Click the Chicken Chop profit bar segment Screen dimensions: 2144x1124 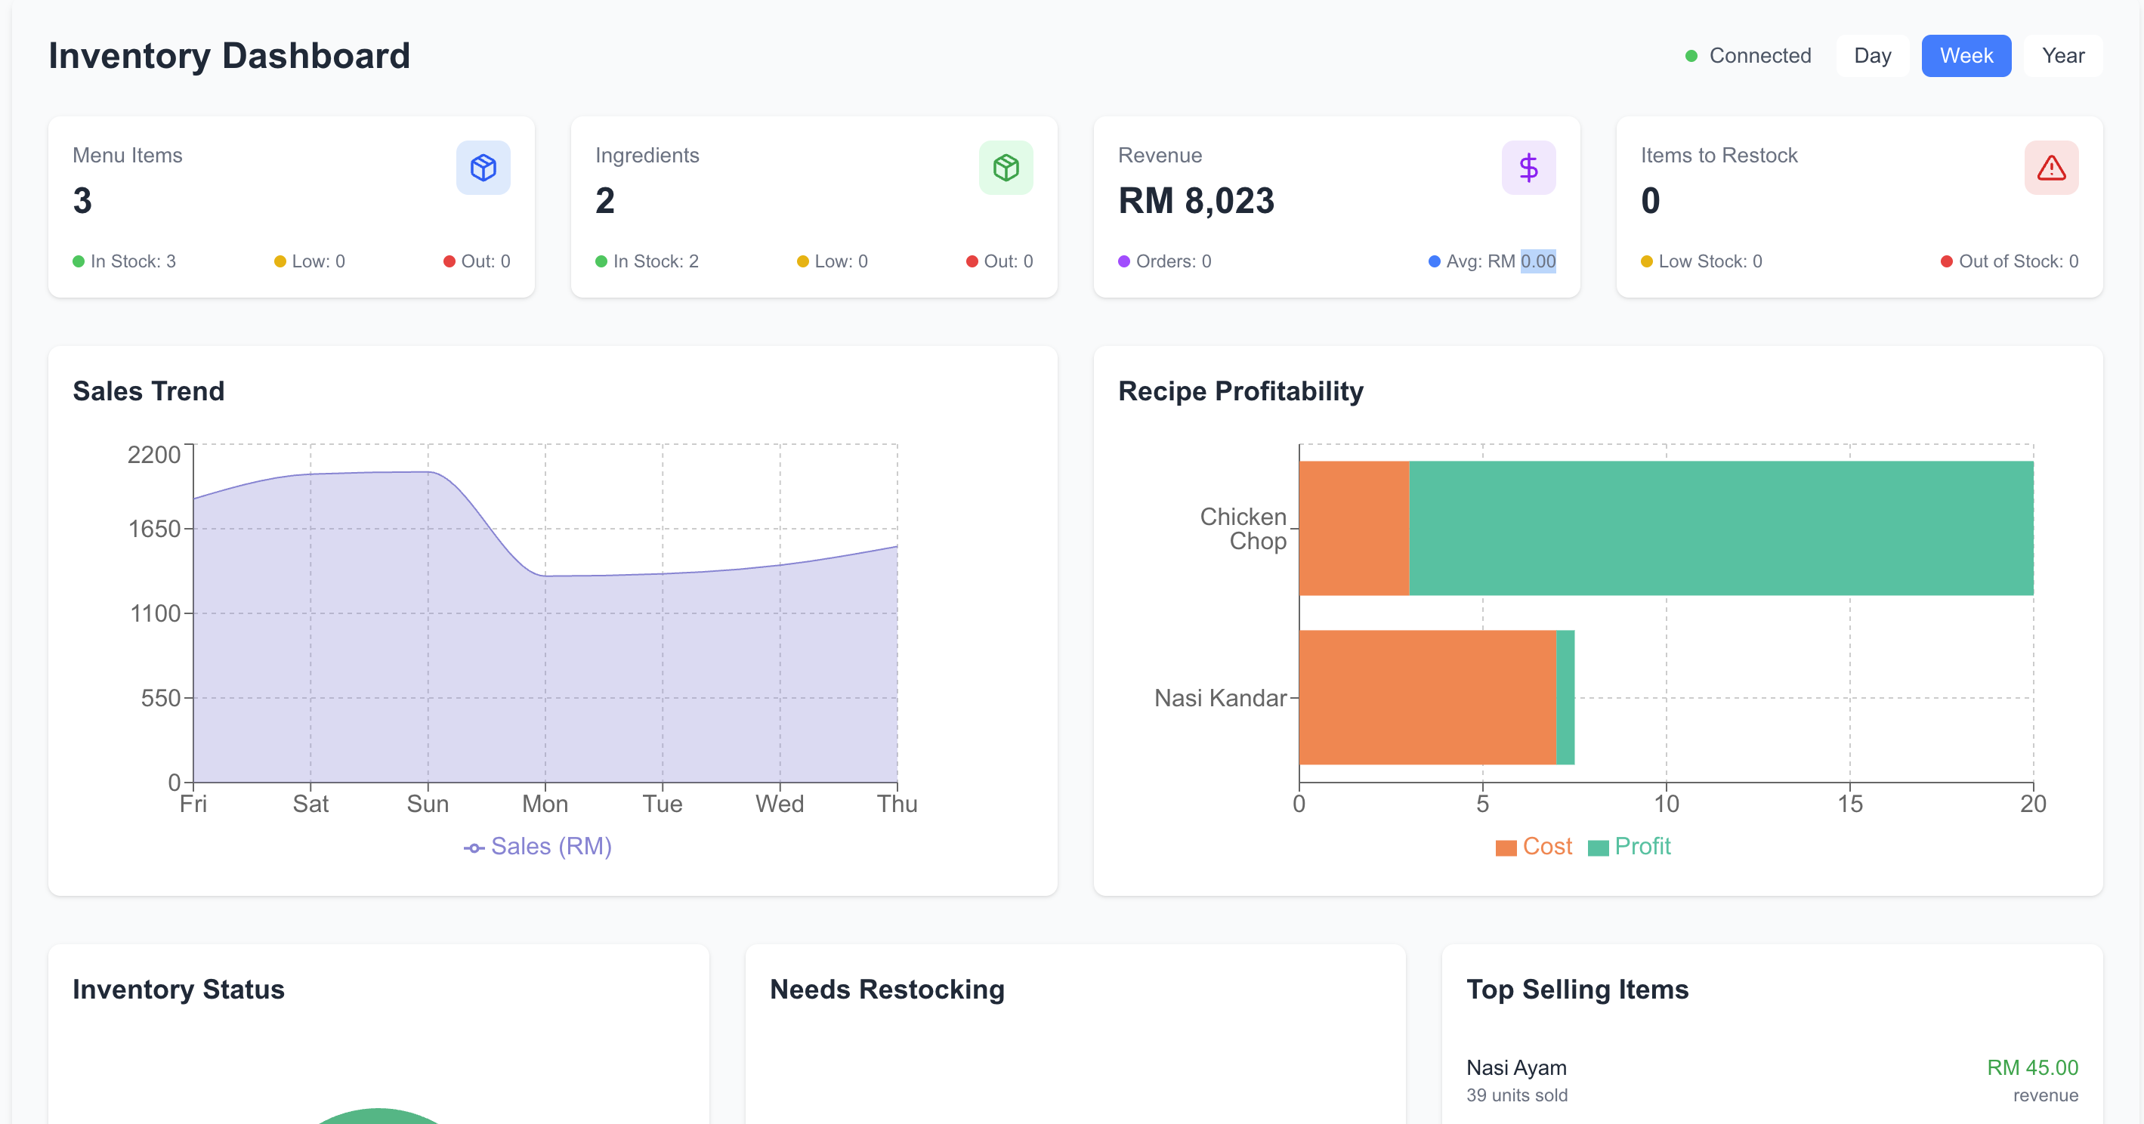(1720, 528)
